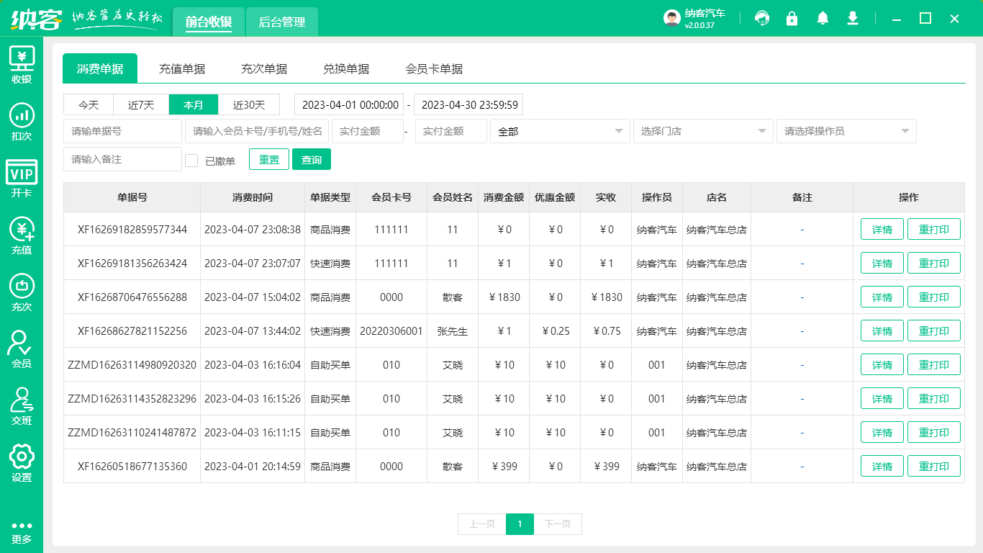
Task: Click the 查询 search button
Action: pos(312,159)
